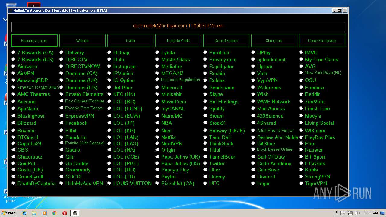Open the Website button

(x=82, y=40)
